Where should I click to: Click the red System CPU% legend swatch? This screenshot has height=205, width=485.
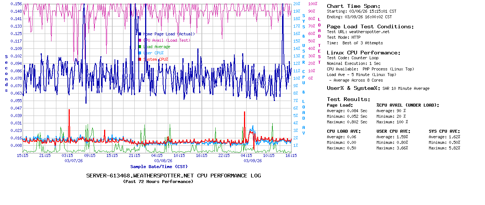[140, 59]
